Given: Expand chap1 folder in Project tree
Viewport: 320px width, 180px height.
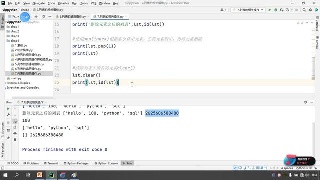Looking at the screenshot, I should click(x=14, y=27).
